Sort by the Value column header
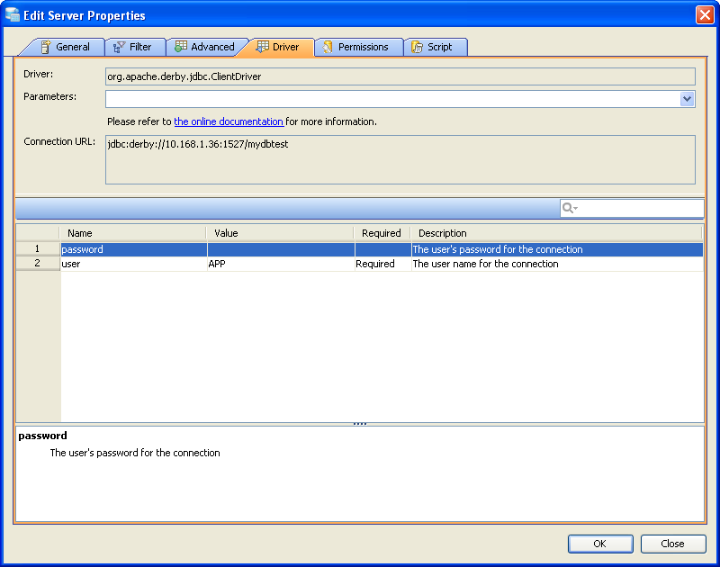Screen dimensions: 720x567 [280, 233]
